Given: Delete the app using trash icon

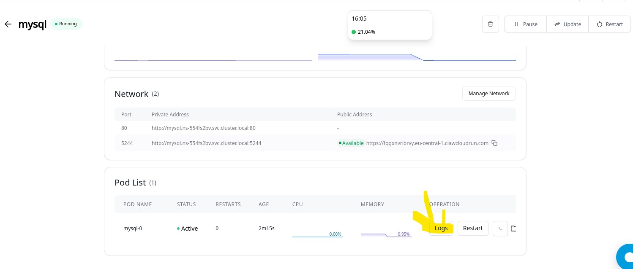Looking at the screenshot, I should (490, 24).
